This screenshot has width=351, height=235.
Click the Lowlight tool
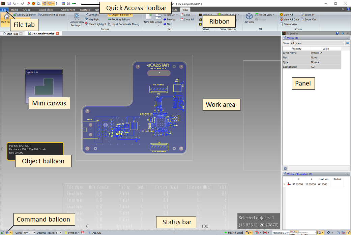click(92, 15)
